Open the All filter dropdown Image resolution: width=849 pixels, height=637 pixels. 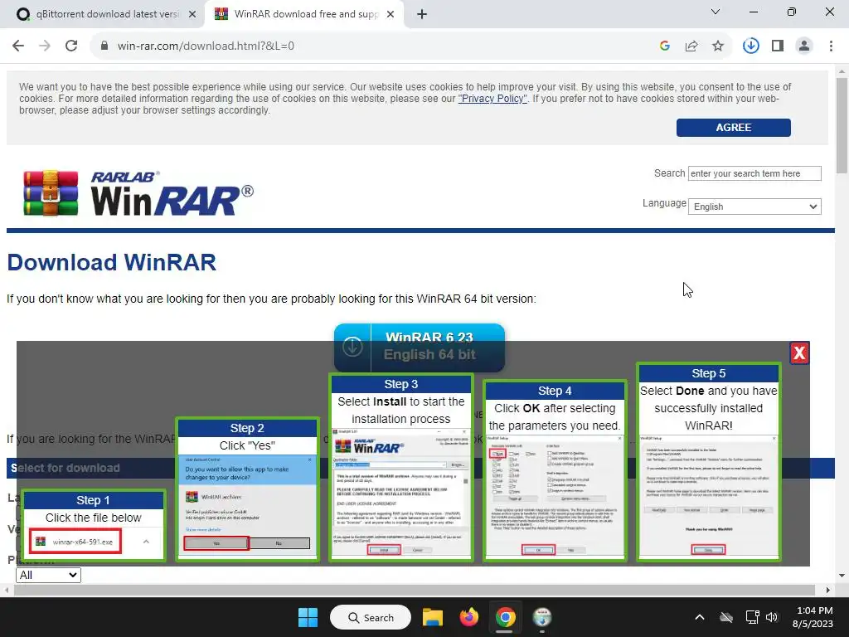[x=48, y=576]
